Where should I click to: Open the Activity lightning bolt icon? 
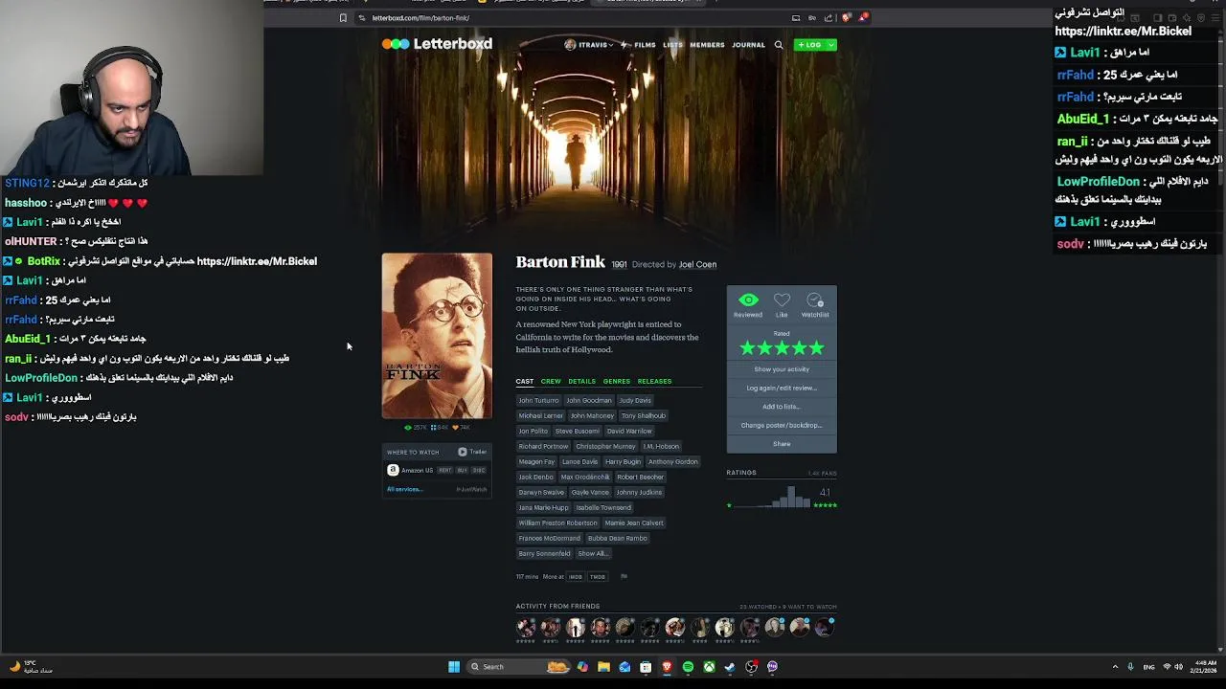coord(624,45)
